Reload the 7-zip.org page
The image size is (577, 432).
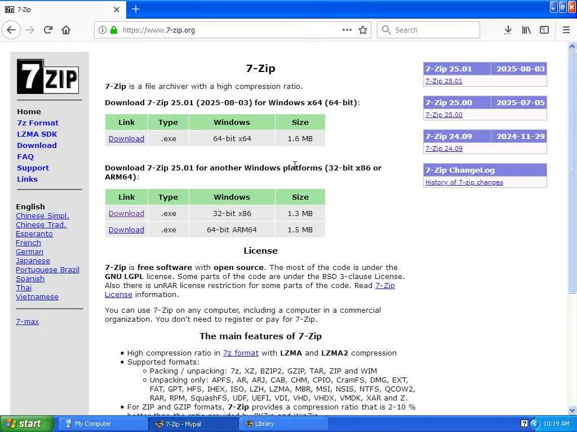(48, 30)
